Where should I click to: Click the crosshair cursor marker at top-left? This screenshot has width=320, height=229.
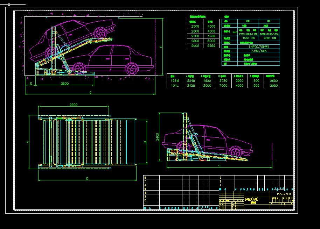(x=8, y=5)
